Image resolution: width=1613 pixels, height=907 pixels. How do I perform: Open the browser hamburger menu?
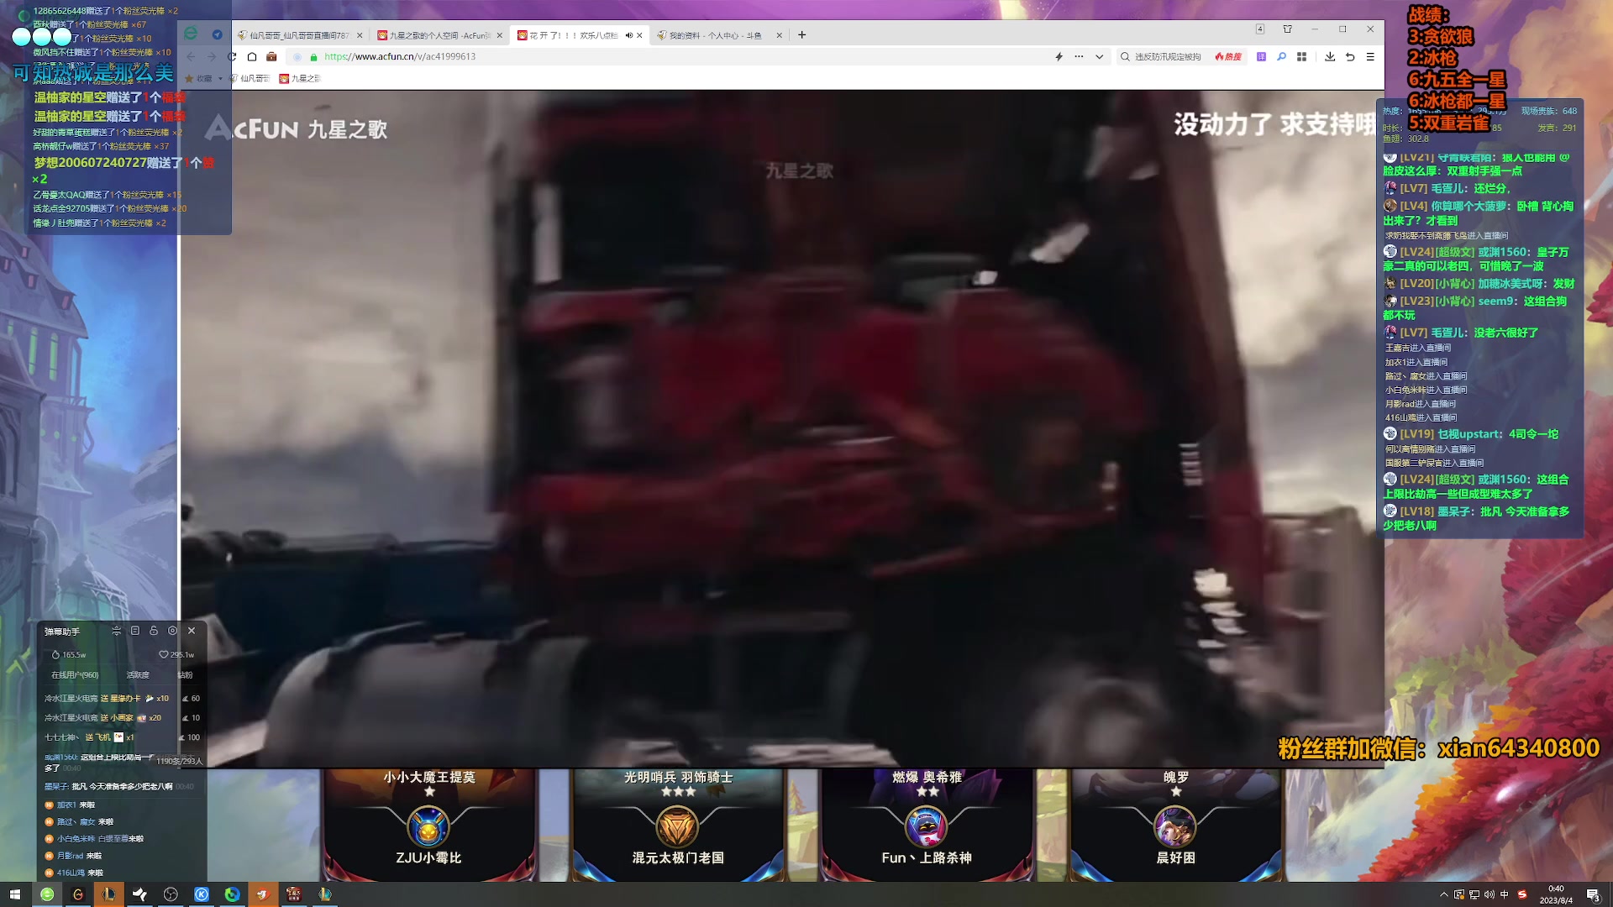pyautogui.click(x=1370, y=57)
